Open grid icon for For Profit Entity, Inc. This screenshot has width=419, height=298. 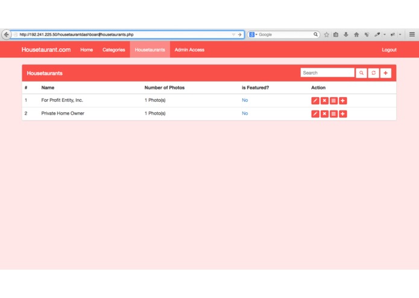point(333,101)
